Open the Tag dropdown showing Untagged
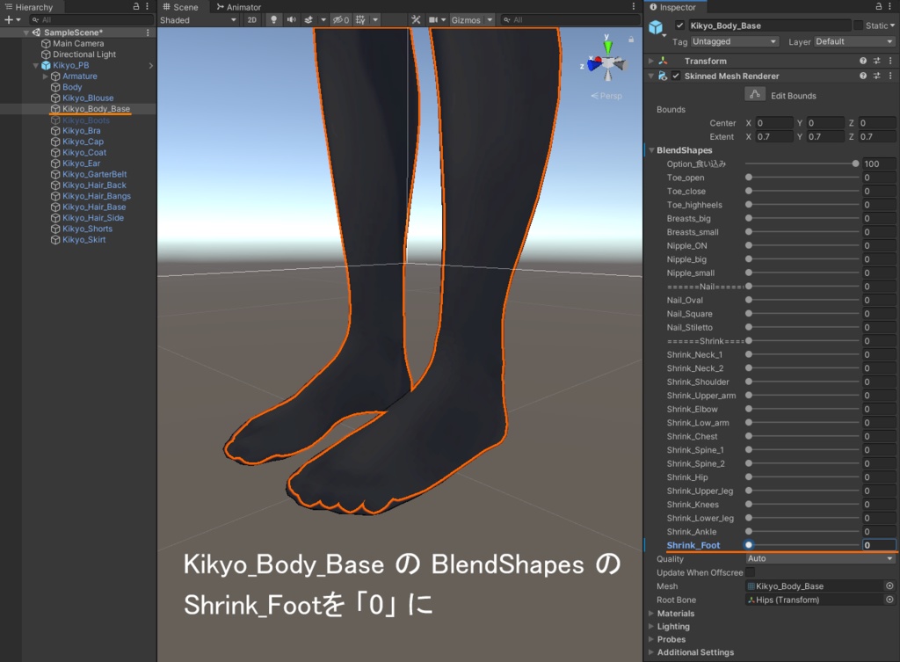 [x=736, y=41]
